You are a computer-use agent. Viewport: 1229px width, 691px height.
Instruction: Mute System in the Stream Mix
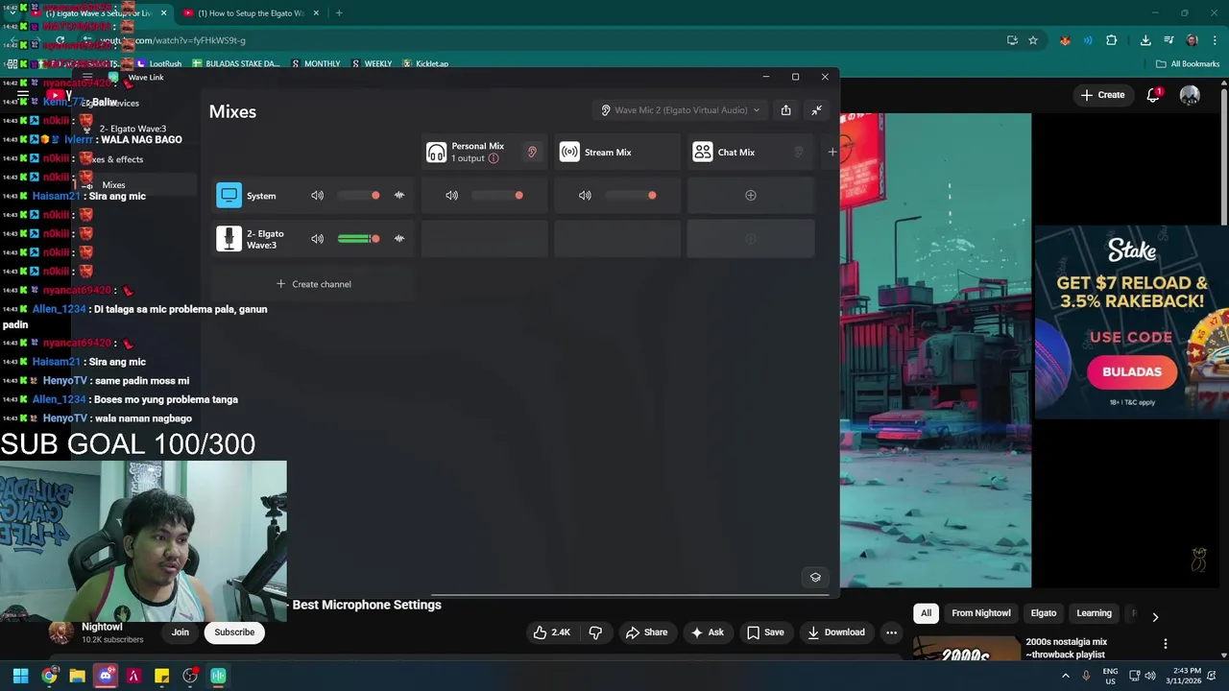click(585, 196)
